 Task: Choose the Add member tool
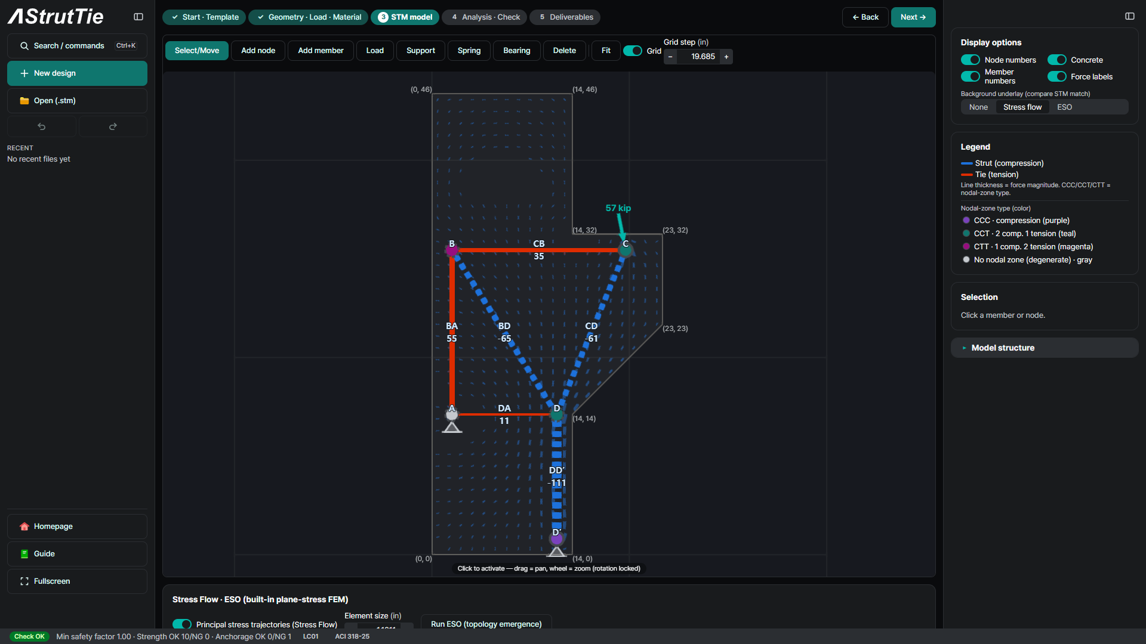pos(321,51)
